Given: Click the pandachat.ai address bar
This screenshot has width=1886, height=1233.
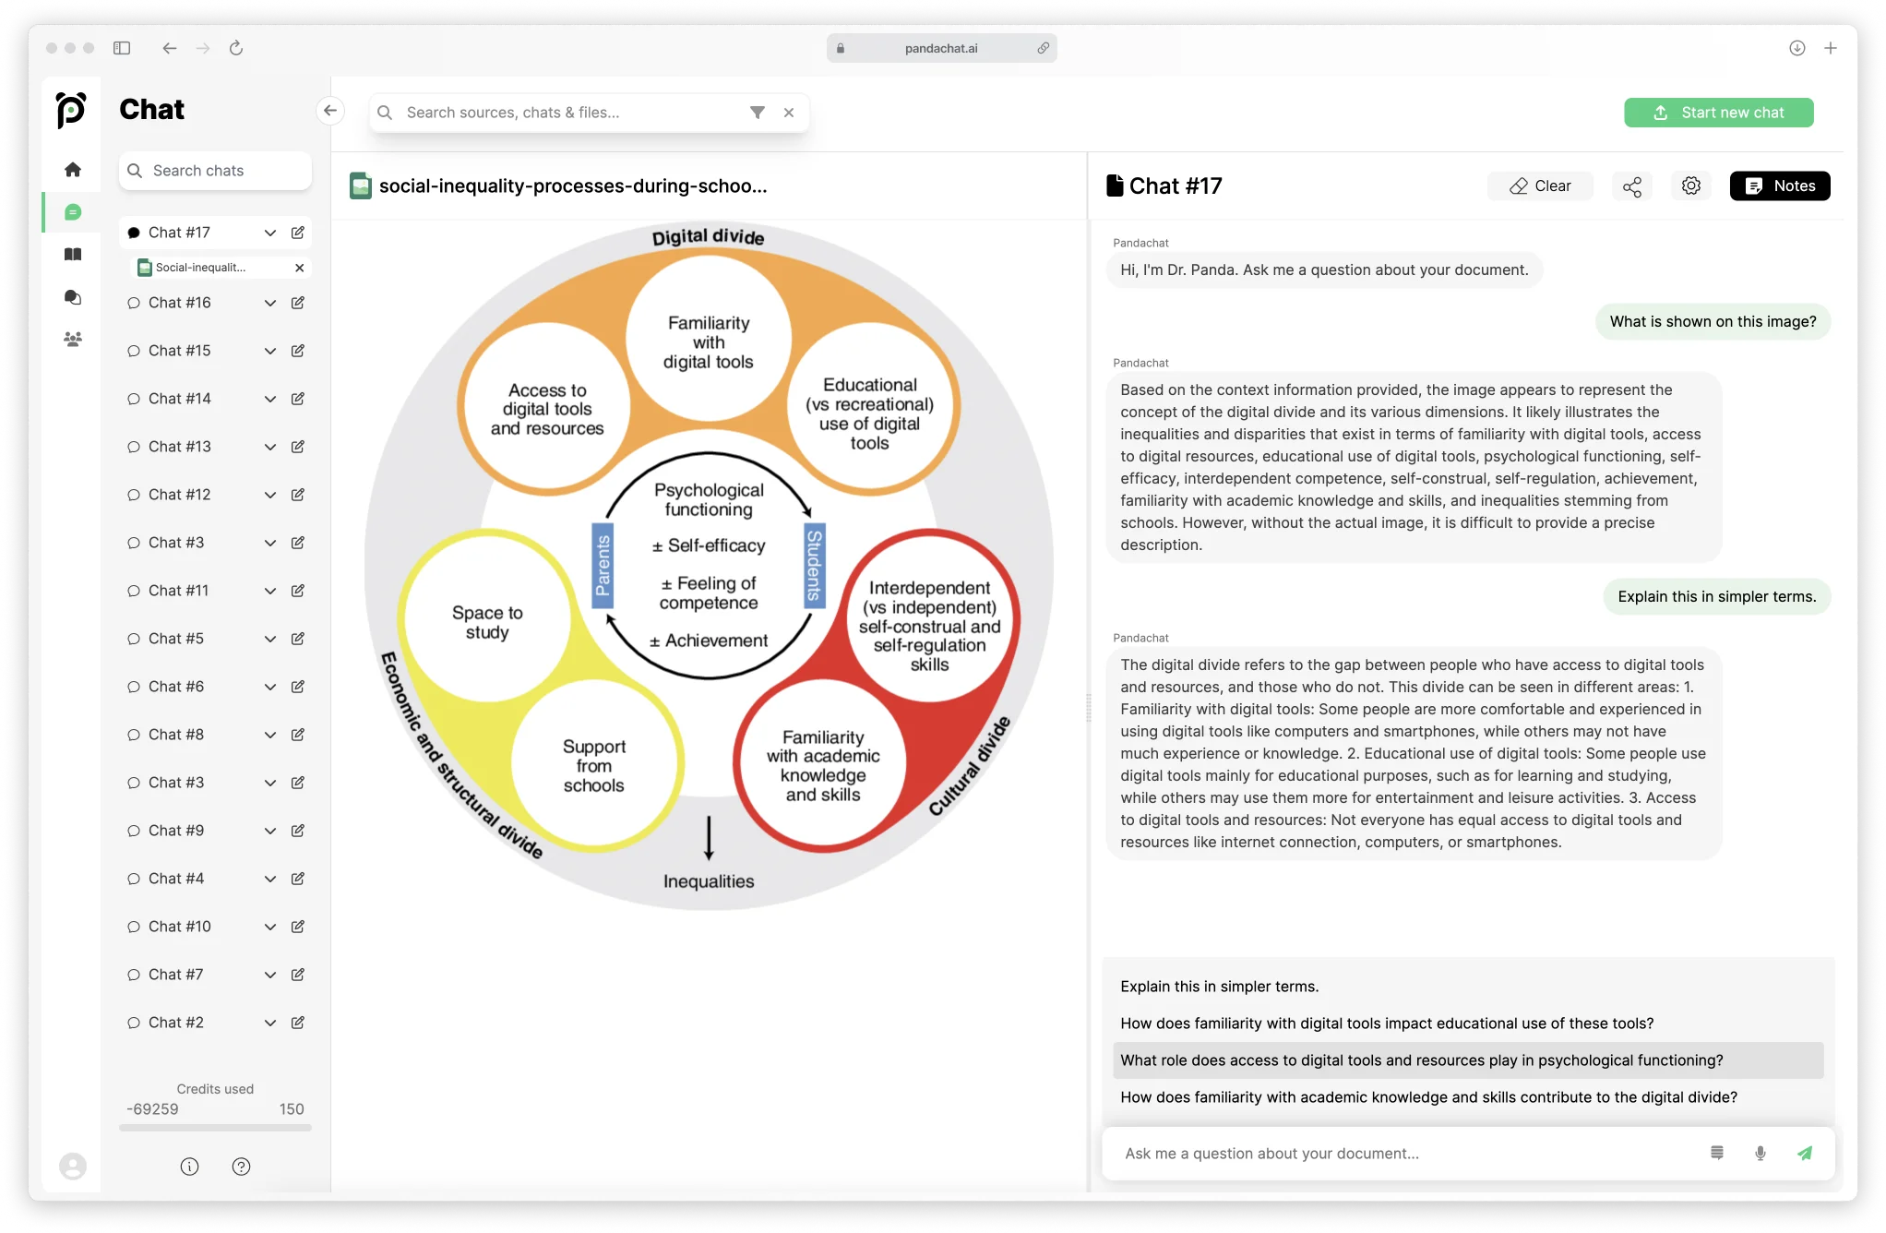Looking at the screenshot, I should 941,48.
